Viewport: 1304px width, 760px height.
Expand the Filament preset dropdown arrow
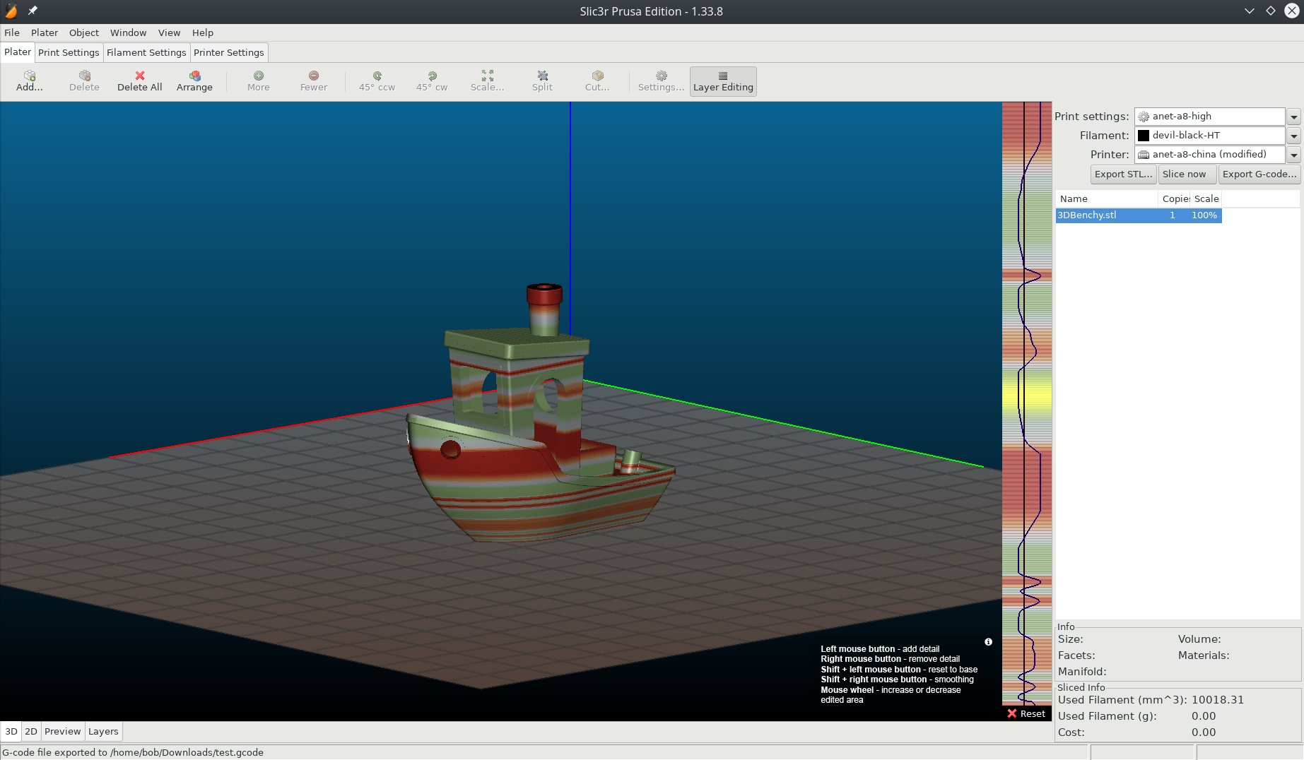coord(1293,136)
